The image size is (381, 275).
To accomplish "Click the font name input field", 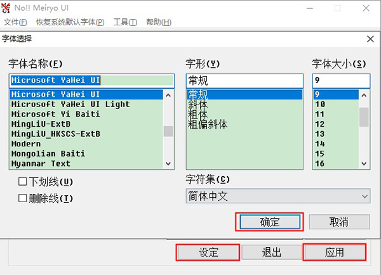I will click(92, 80).
